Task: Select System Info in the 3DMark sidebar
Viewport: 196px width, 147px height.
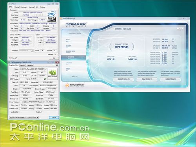Action: (71, 51)
